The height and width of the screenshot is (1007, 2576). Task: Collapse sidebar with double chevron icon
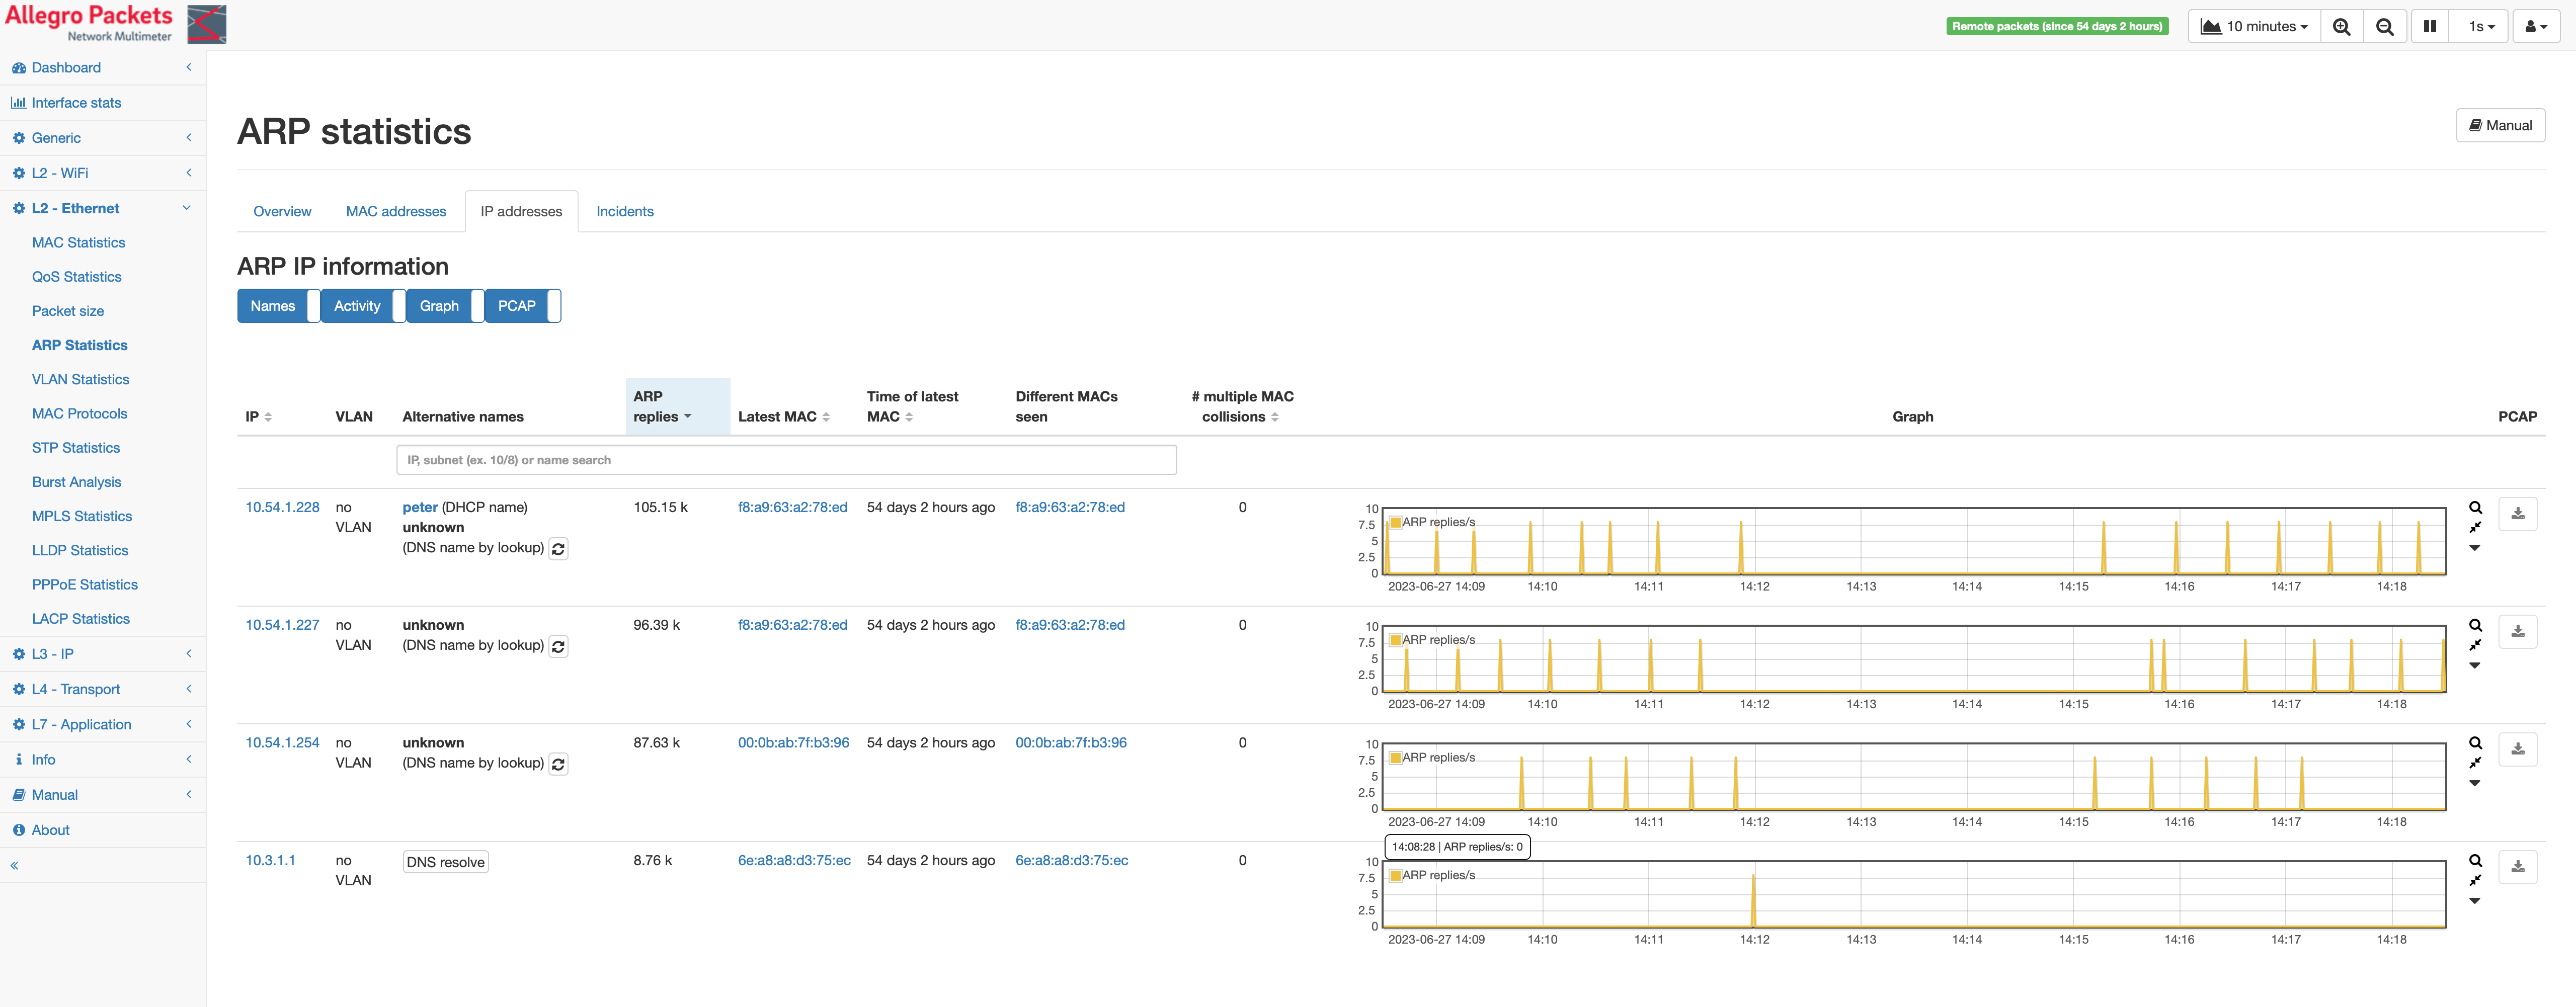[15, 866]
